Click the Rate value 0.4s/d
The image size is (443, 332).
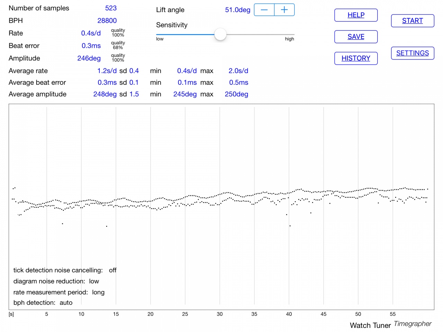click(91, 33)
